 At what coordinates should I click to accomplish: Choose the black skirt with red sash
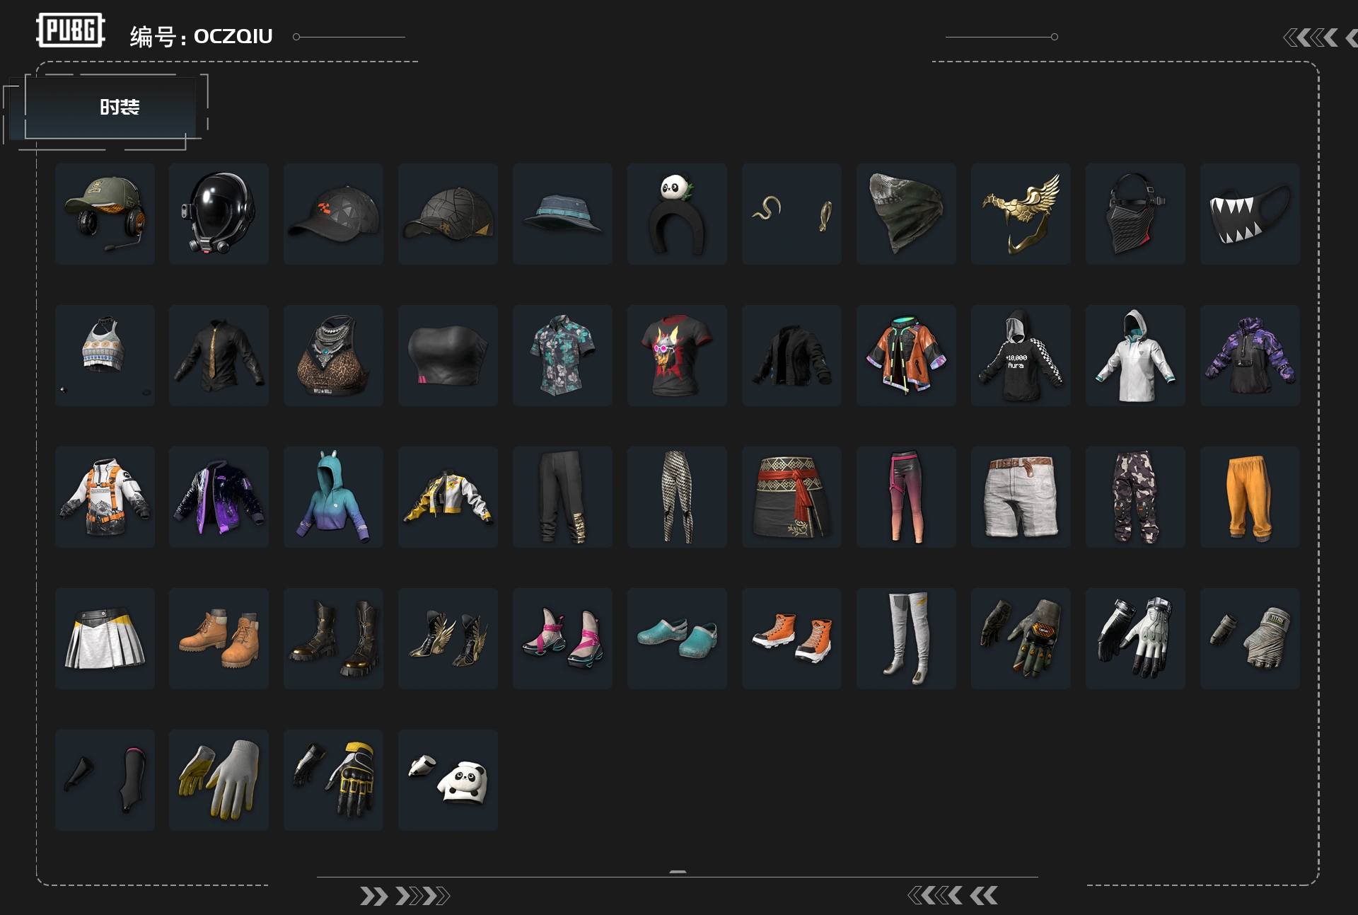point(792,497)
